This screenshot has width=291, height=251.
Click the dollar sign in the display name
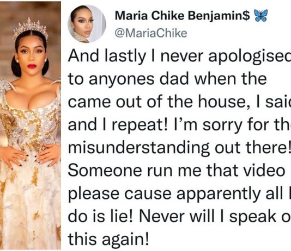tap(246, 16)
